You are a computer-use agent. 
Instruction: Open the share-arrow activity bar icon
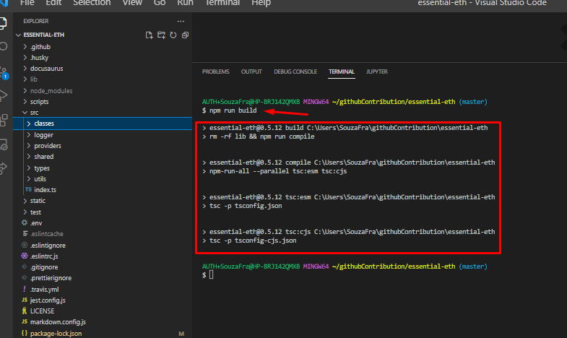click(4, 168)
